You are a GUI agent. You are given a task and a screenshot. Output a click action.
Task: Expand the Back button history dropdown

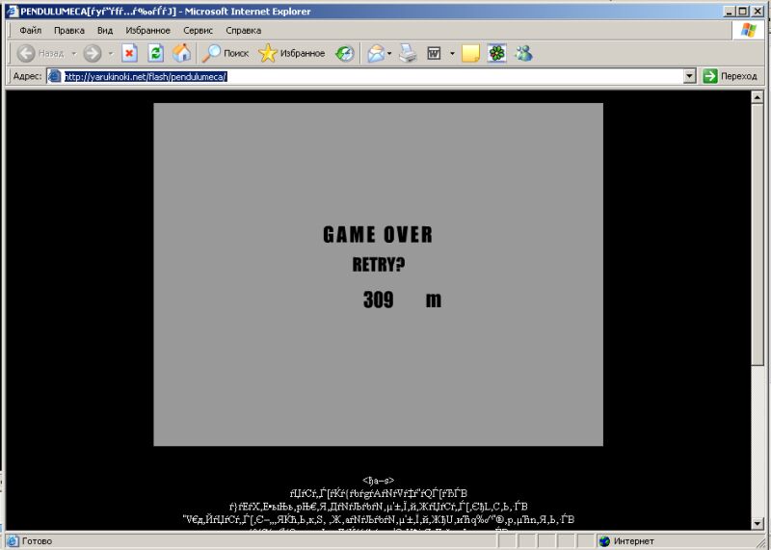[x=71, y=54]
